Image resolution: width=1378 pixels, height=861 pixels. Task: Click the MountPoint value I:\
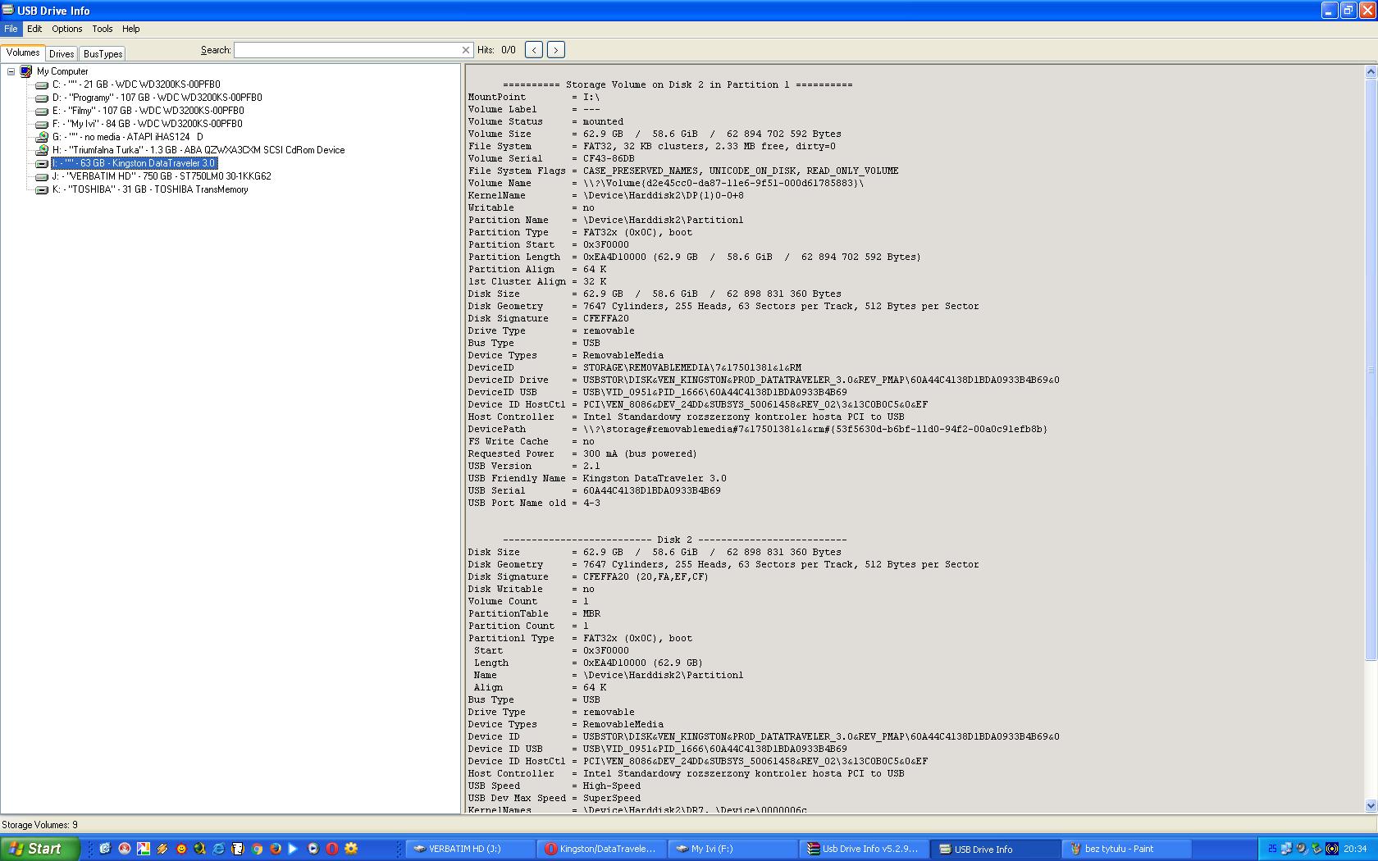click(x=591, y=97)
